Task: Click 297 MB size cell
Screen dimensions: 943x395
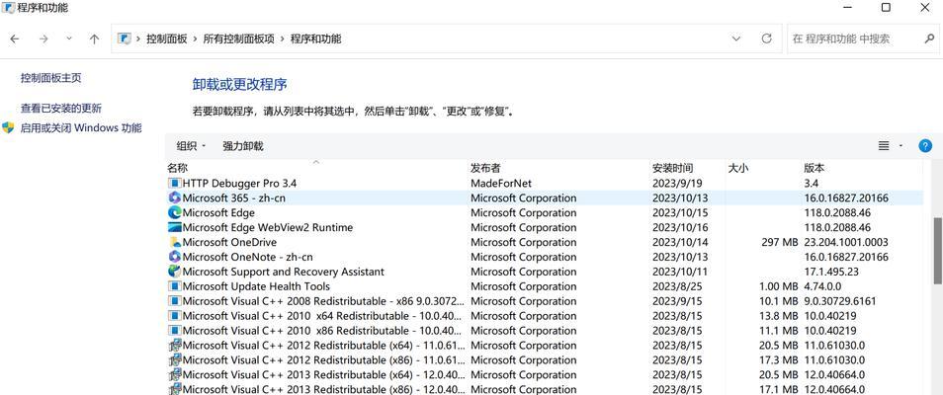Action: pyautogui.click(x=780, y=242)
